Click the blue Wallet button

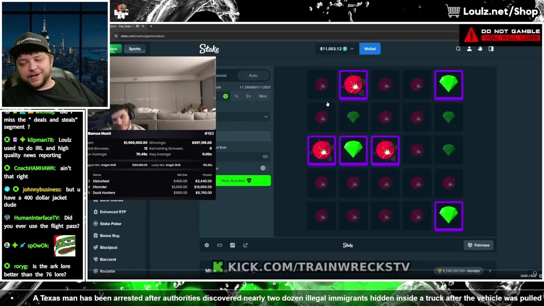(x=370, y=49)
